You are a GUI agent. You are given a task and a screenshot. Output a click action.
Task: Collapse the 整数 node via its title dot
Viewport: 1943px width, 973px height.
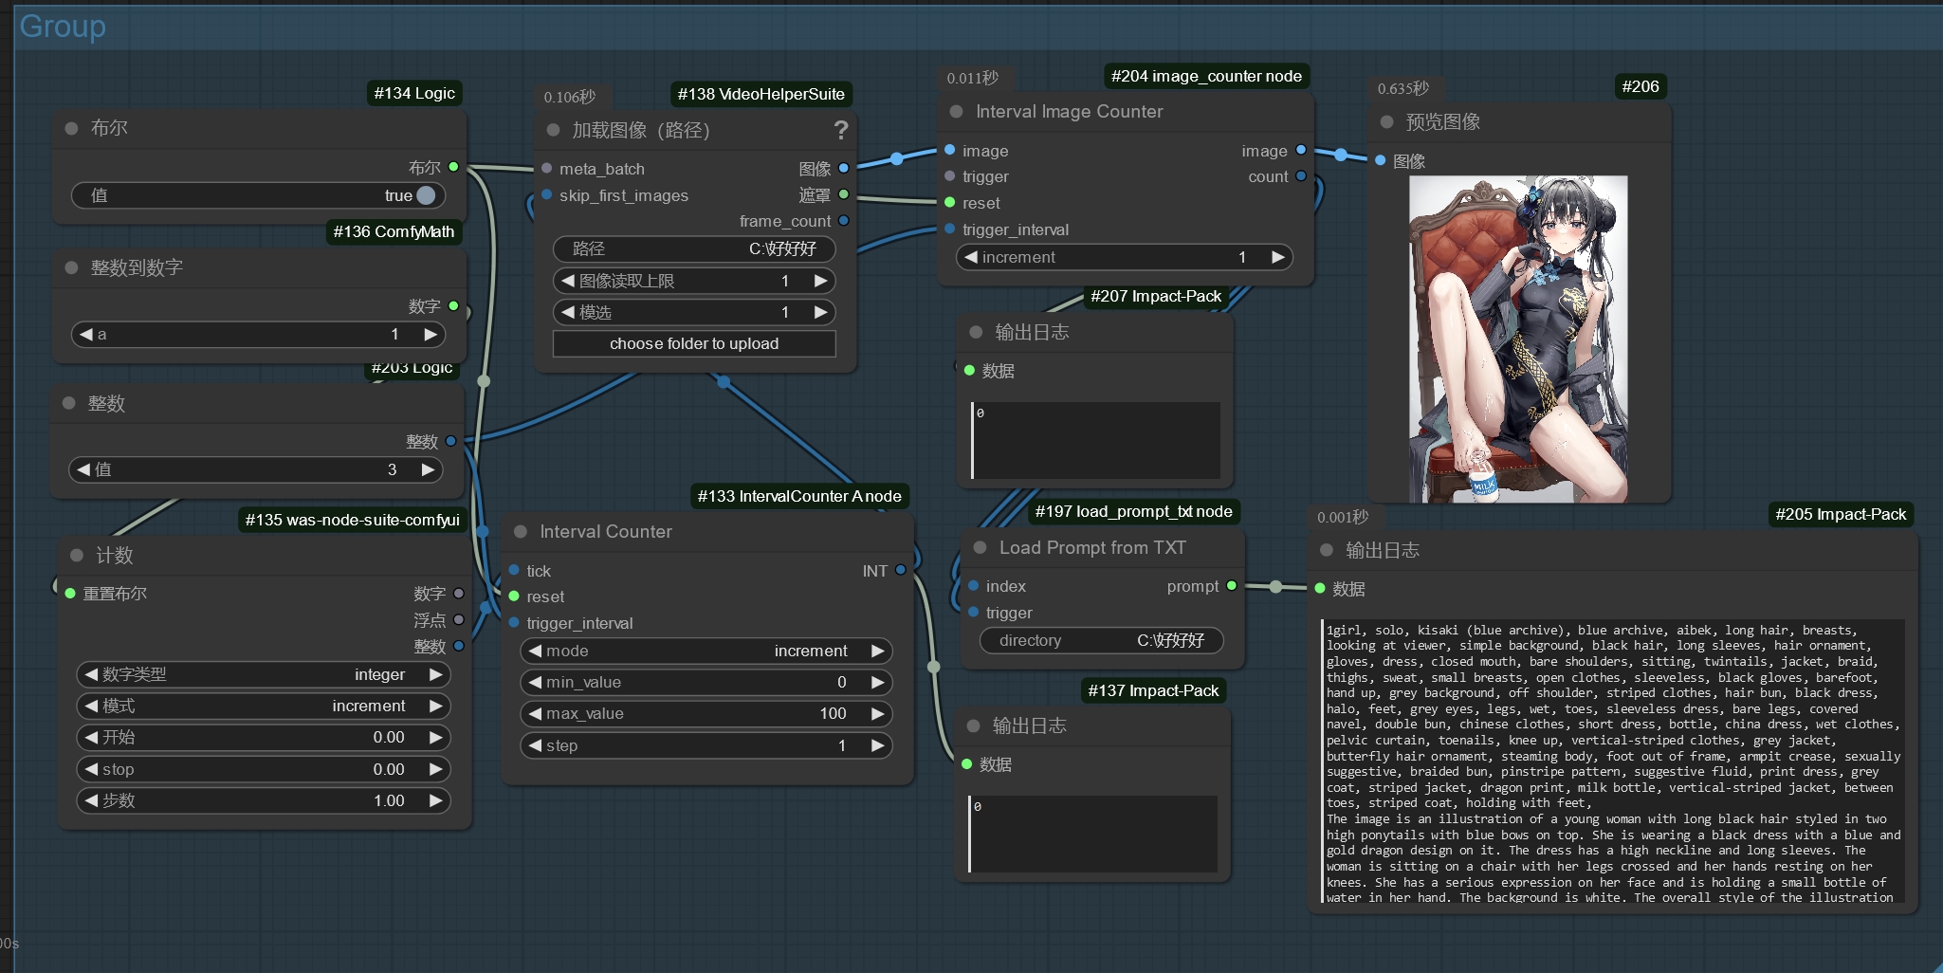coord(68,403)
